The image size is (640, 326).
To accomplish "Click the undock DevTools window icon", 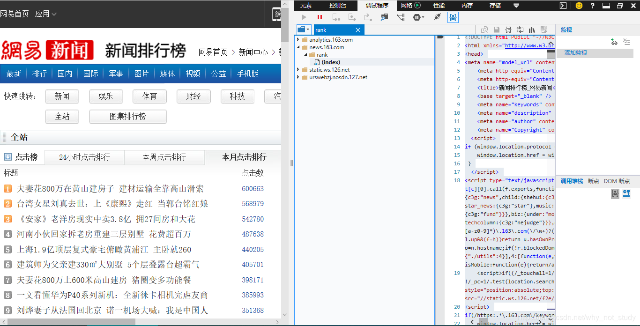I will click(620, 6).
